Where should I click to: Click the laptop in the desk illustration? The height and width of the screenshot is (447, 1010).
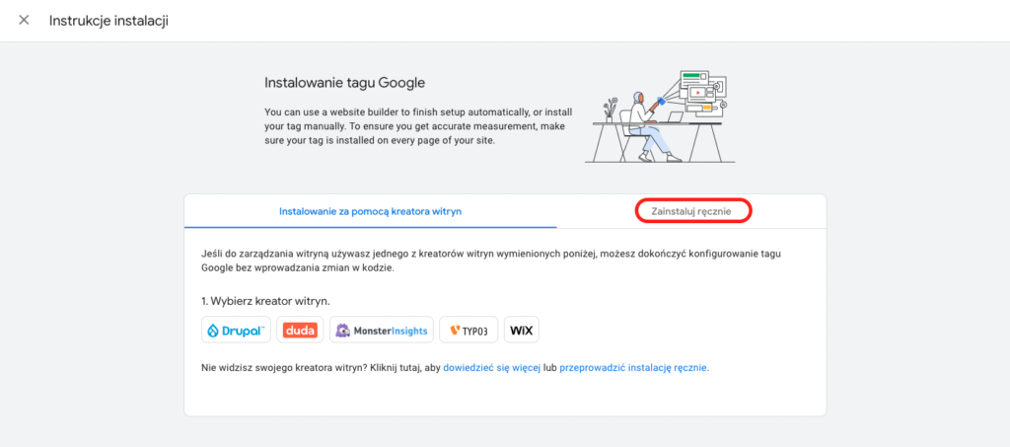(x=677, y=117)
